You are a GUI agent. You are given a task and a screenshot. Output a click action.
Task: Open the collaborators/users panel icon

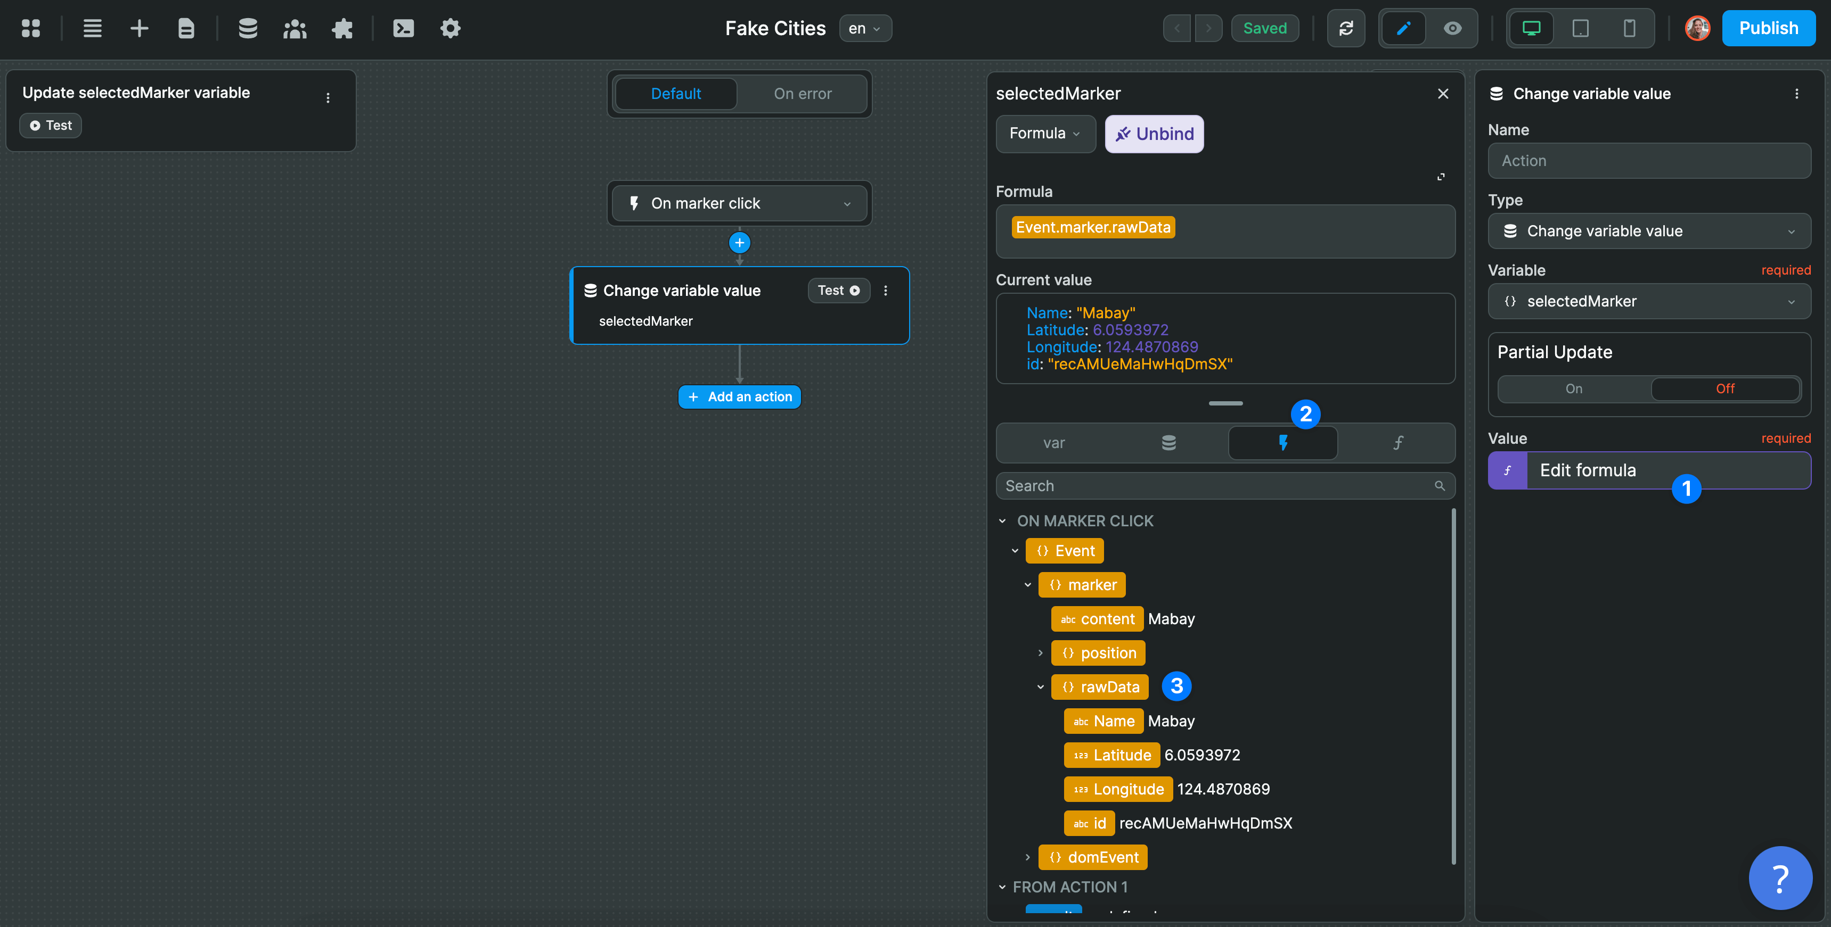point(295,28)
